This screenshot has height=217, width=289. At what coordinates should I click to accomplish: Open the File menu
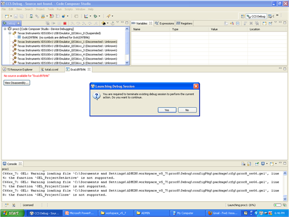point(4,9)
